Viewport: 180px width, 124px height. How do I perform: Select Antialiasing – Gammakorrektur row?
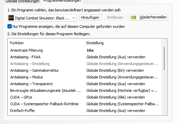tap(85, 70)
